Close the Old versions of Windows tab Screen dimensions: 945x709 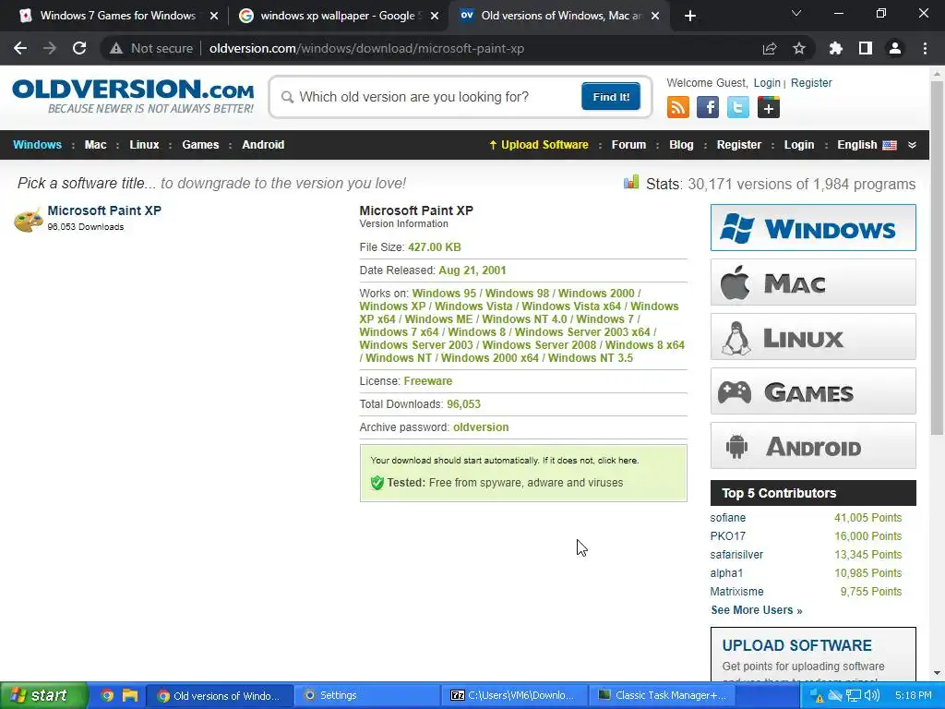coord(655,16)
